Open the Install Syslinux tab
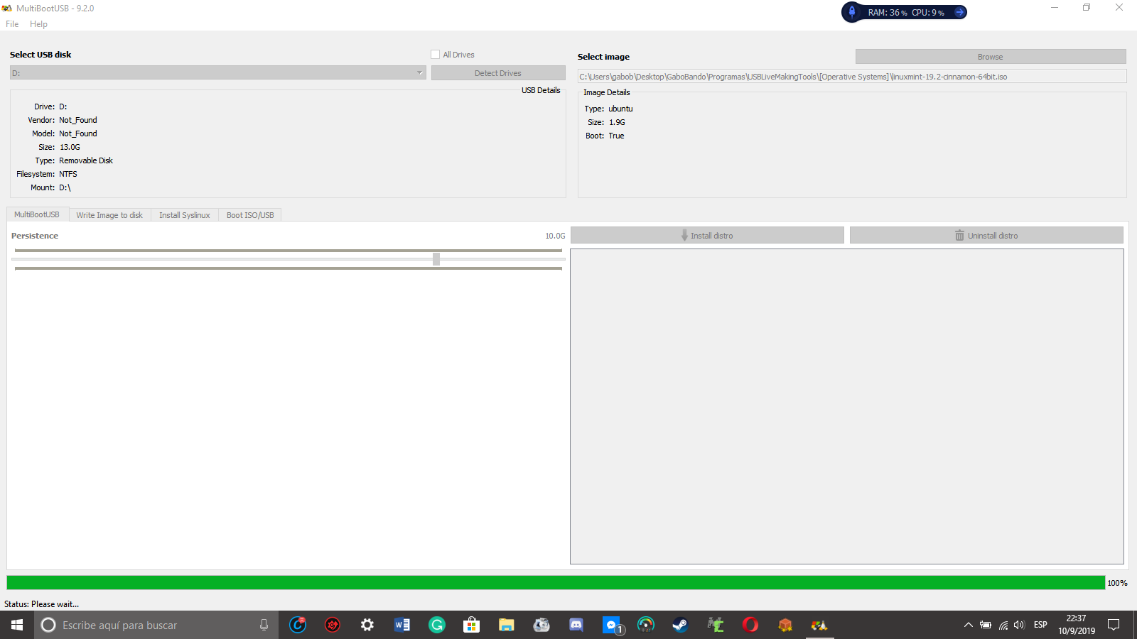Image resolution: width=1137 pixels, height=639 pixels. tap(185, 215)
